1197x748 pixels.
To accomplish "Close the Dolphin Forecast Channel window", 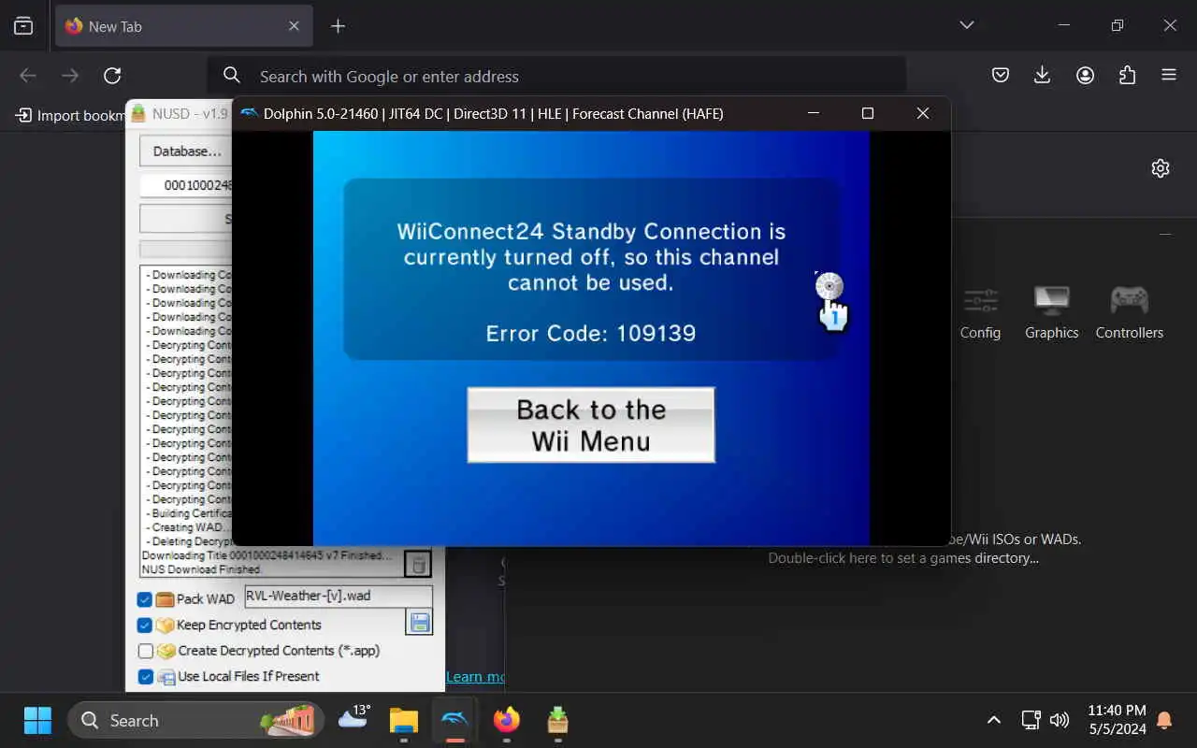I will (x=923, y=113).
